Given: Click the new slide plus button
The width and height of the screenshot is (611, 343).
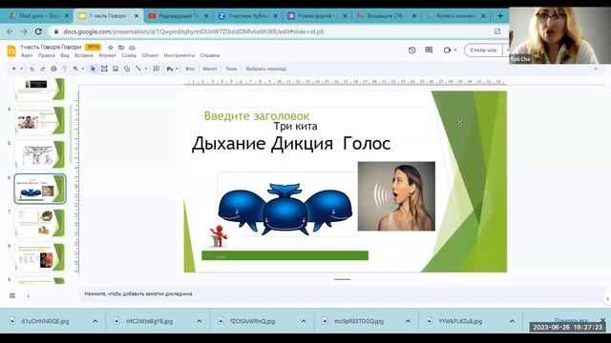Looking at the screenshot, I should click(x=13, y=69).
